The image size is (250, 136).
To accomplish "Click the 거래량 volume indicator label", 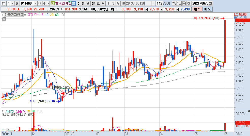I will [9, 111].
